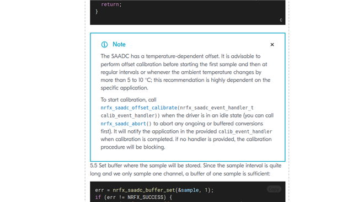Select the Note heading text
The image size is (353, 202).
click(119, 44)
